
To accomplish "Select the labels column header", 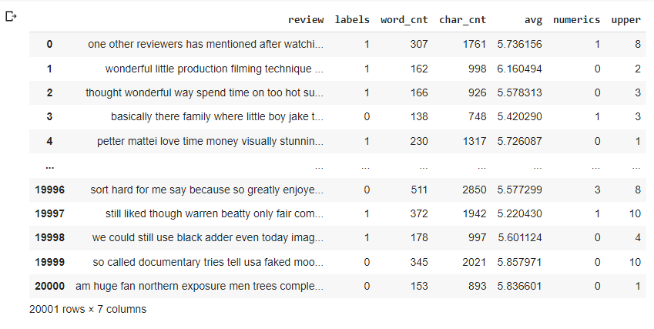I will pyautogui.click(x=352, y=19).
